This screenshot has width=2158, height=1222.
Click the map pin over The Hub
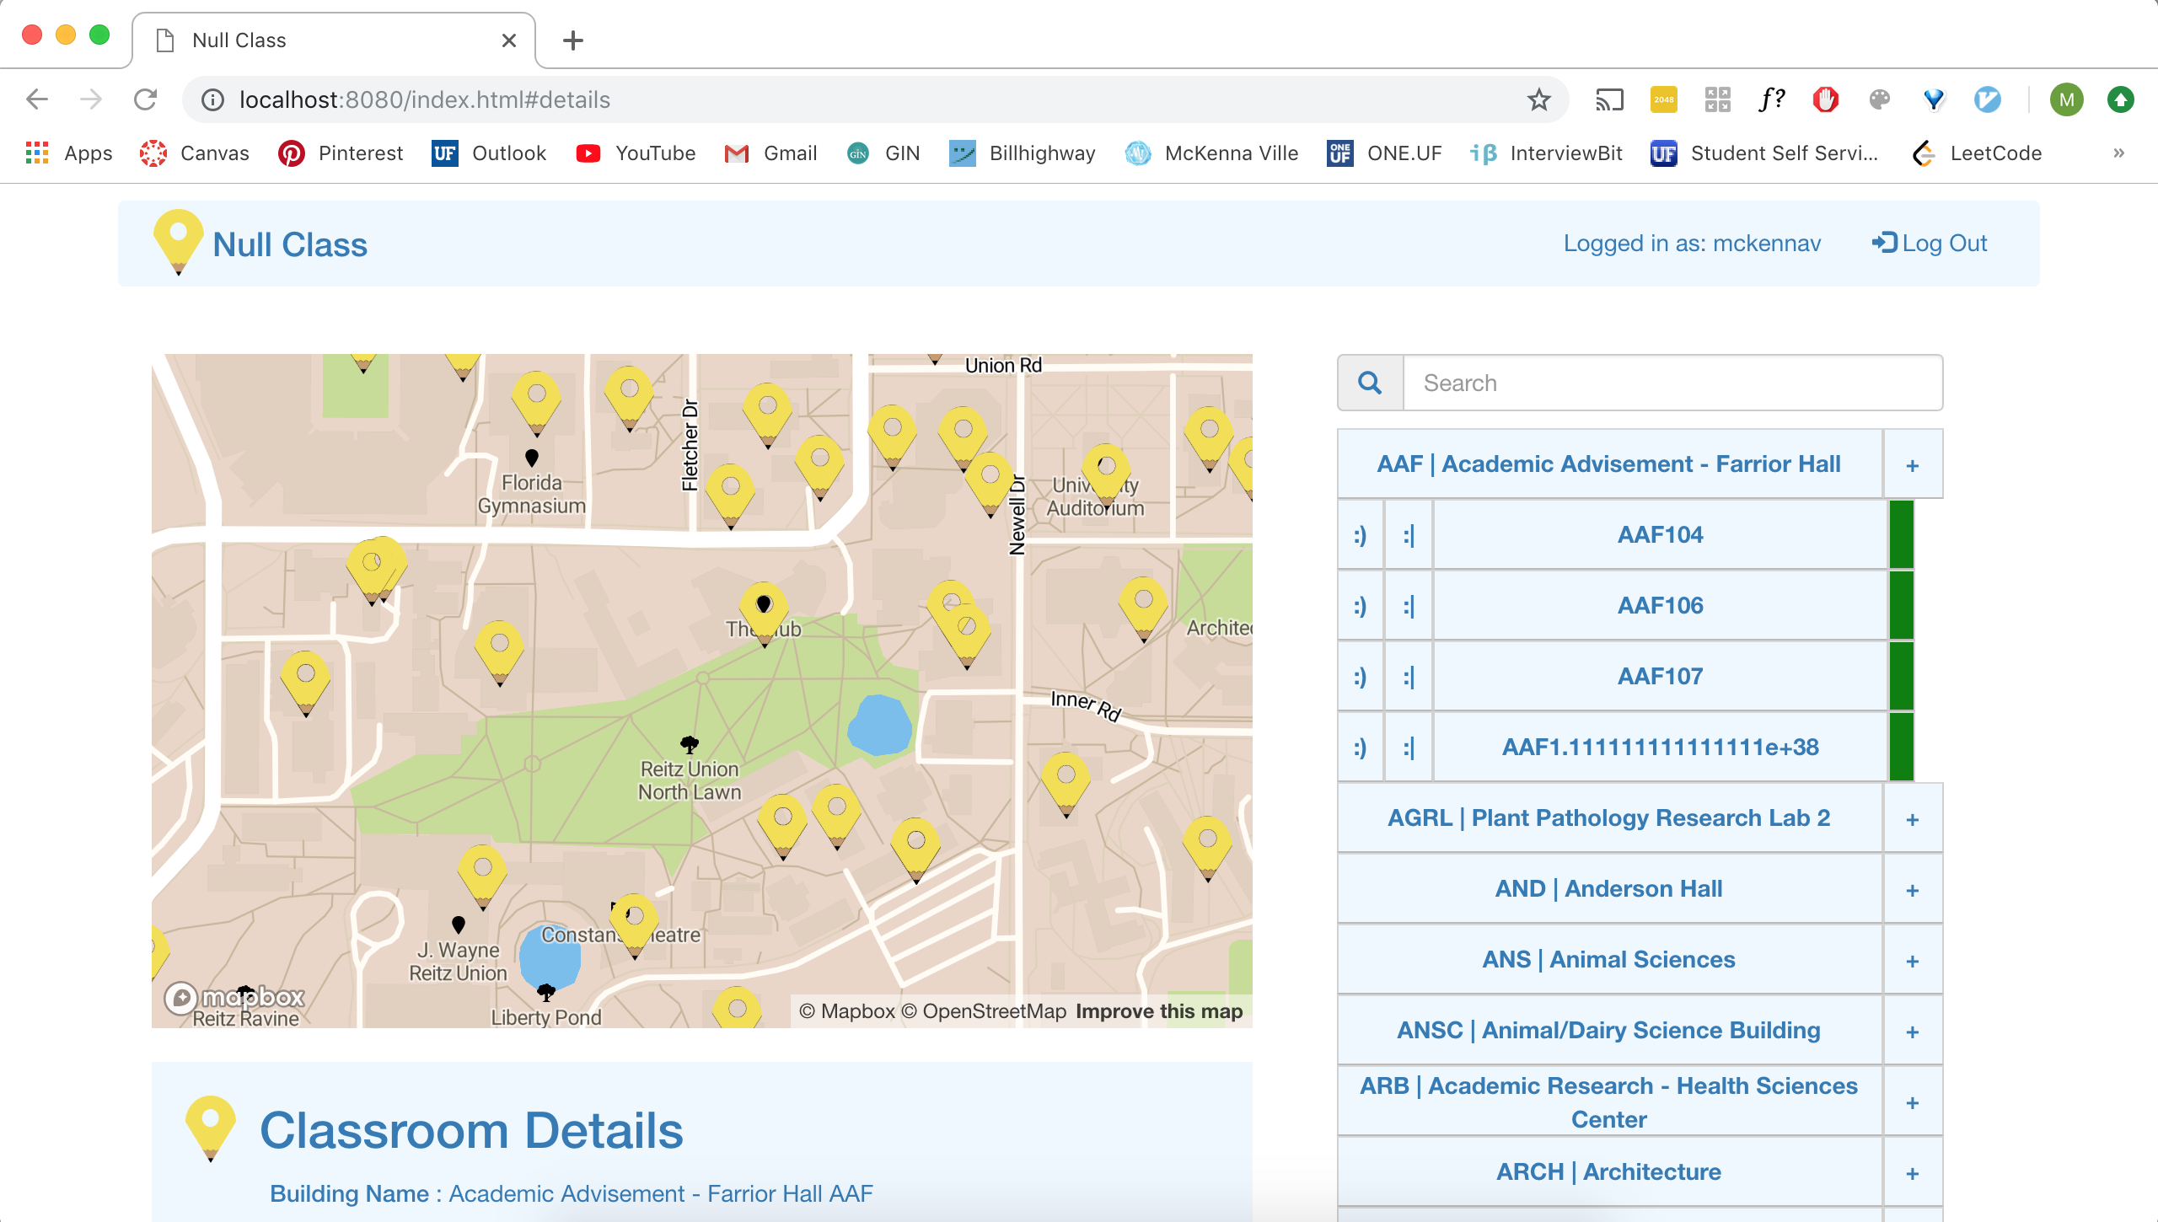tap(764, 608)
